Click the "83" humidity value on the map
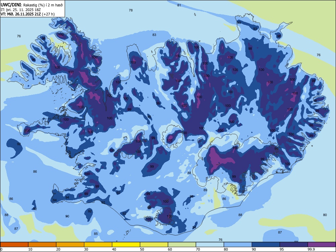The height and width of the screenshot is (252, 336). (x=154, y=35)
